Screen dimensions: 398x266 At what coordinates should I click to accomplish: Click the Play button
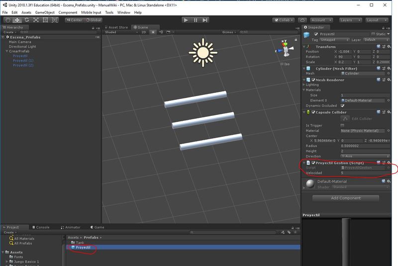click(186, 20)
